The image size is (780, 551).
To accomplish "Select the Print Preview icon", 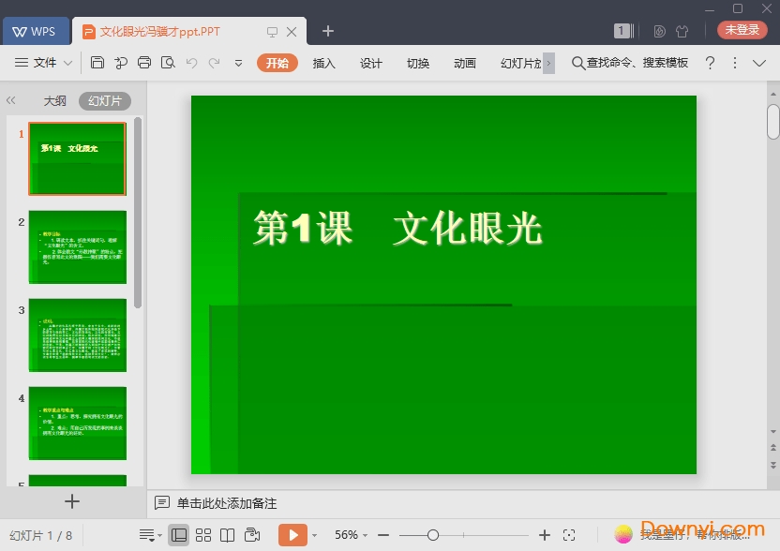I will (x=170, y=63).
